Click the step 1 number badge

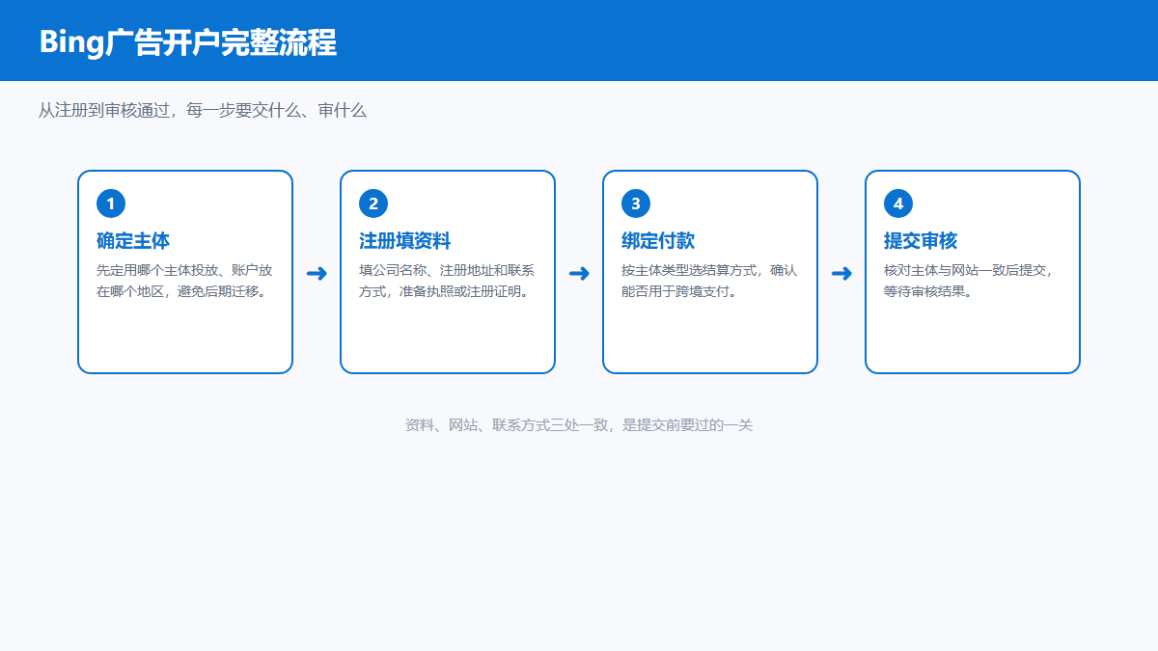coord(111,203)
